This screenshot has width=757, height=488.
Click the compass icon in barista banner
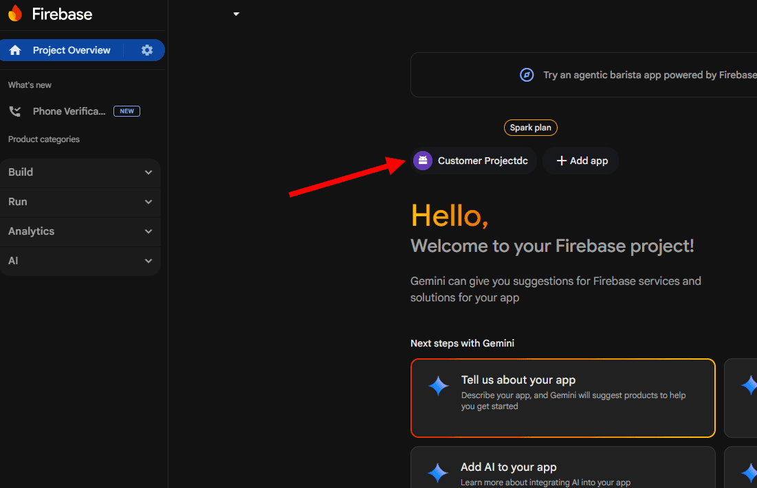click(x=526, y=75)
